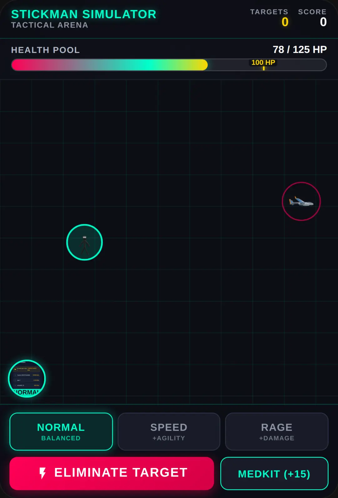Use the MEDKIT (+15) button

coord(274,474)
